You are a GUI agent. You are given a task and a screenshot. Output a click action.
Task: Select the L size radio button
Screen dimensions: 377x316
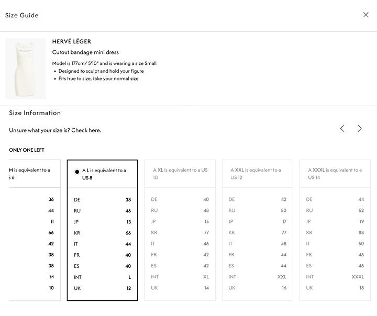(x=77, y=172)
